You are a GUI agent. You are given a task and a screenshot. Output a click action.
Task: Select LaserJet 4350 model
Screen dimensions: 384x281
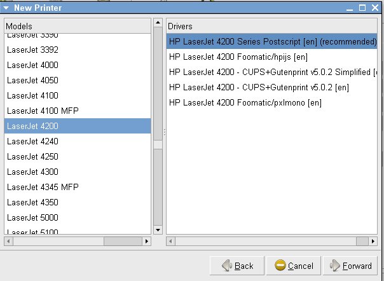click(x=78, y=202)
